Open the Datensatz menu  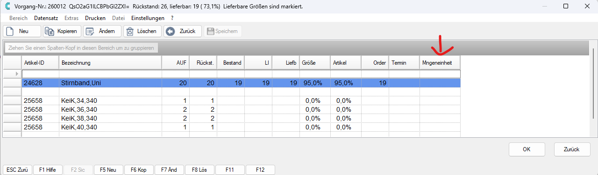[46, 18]
